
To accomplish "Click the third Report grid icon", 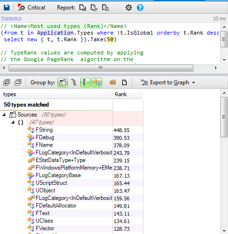I will [x=105, y=8].
